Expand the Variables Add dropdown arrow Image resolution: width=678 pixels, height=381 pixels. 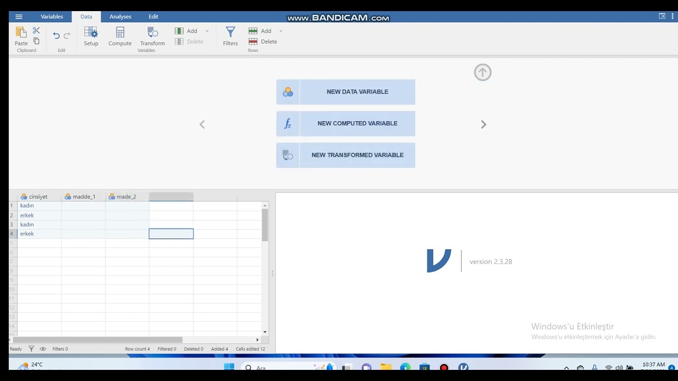207,31
